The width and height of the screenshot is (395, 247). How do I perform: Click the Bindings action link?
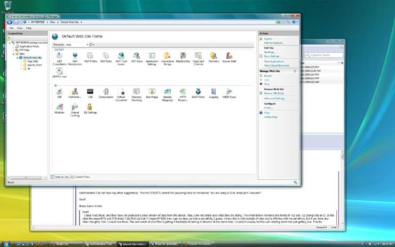[270, 52]
